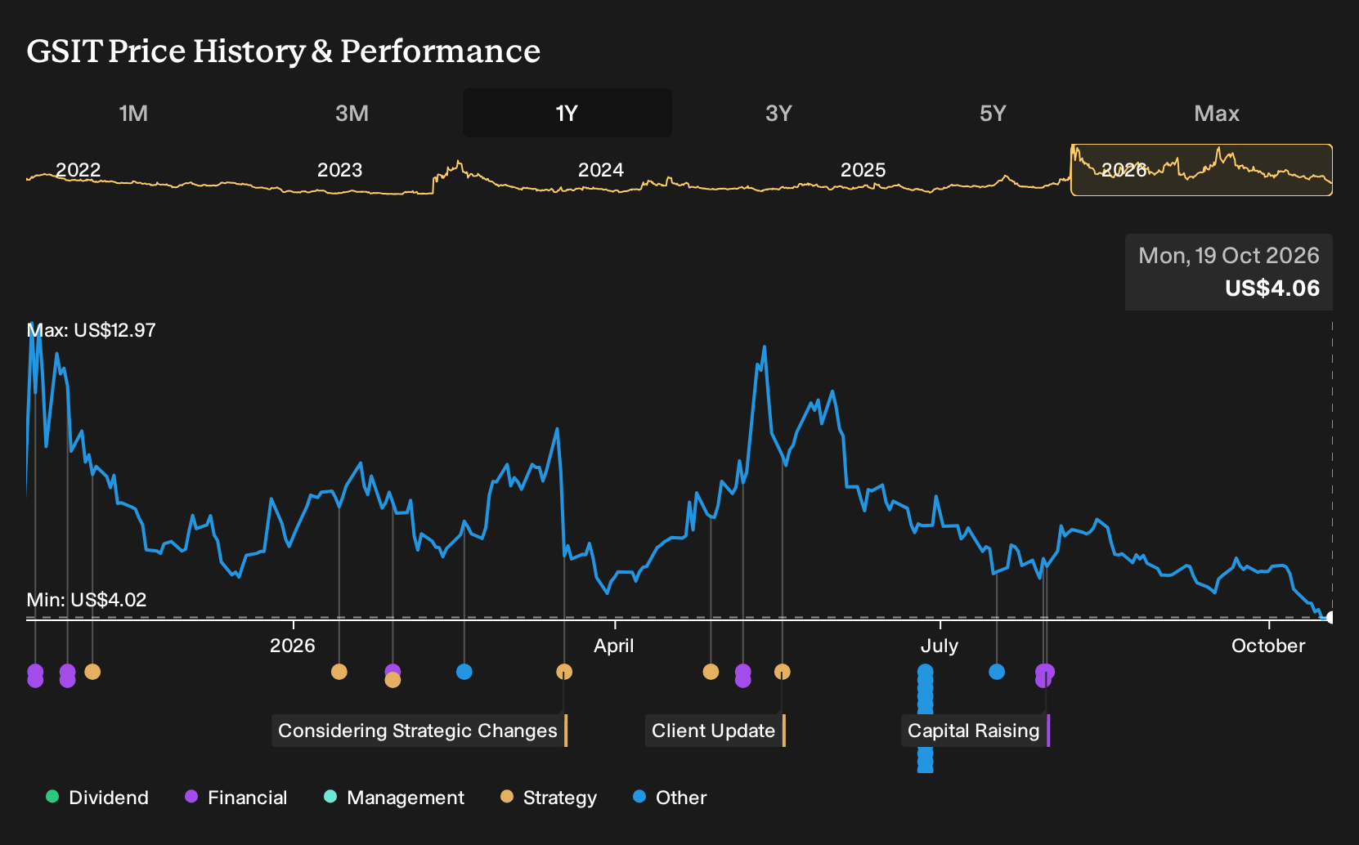Switch to the 1M time range
The width and height of the screenshot is (1359, 845).
(x=133, y=113)
